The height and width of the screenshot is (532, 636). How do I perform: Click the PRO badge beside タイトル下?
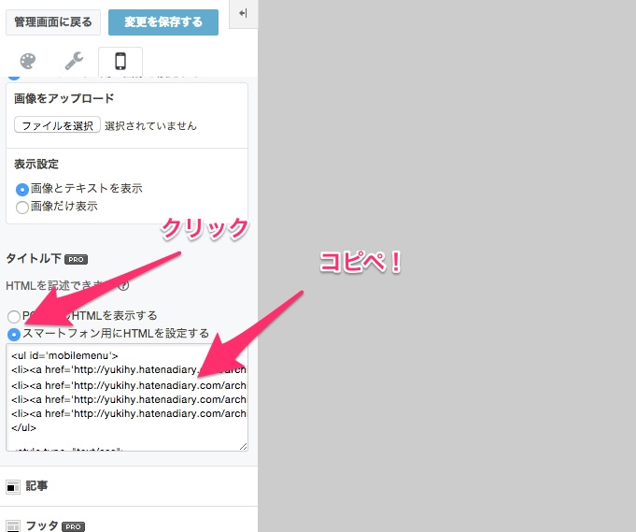(76, 259)
